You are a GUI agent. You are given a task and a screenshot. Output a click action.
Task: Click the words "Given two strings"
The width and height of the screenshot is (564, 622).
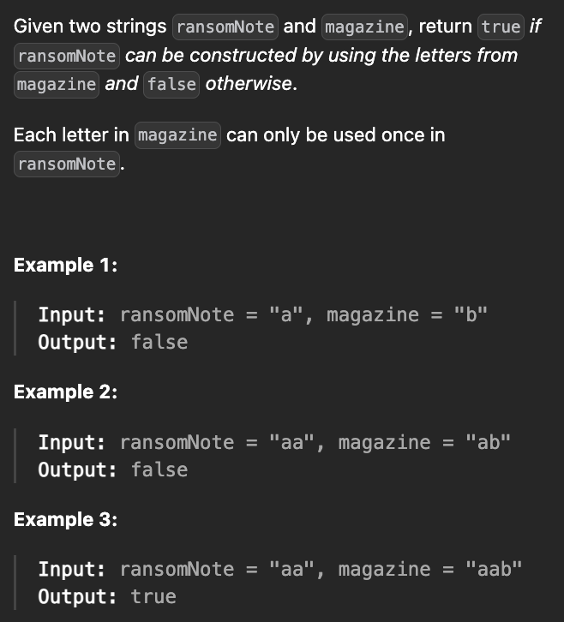click(90, 27)
